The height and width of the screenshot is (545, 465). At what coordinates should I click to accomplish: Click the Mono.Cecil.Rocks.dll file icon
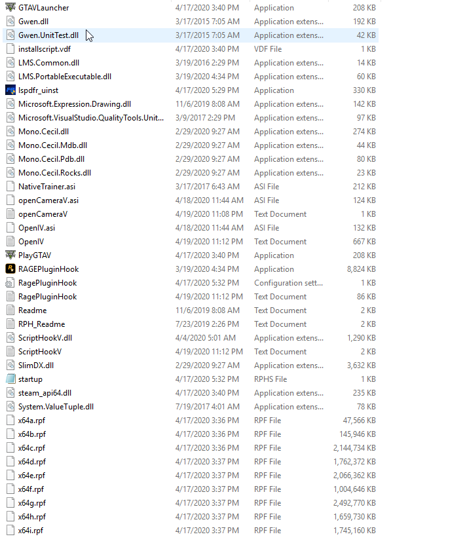10,173
